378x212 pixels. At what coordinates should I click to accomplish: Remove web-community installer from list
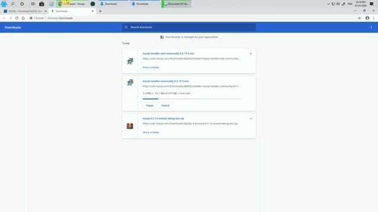tap(250, 54)
